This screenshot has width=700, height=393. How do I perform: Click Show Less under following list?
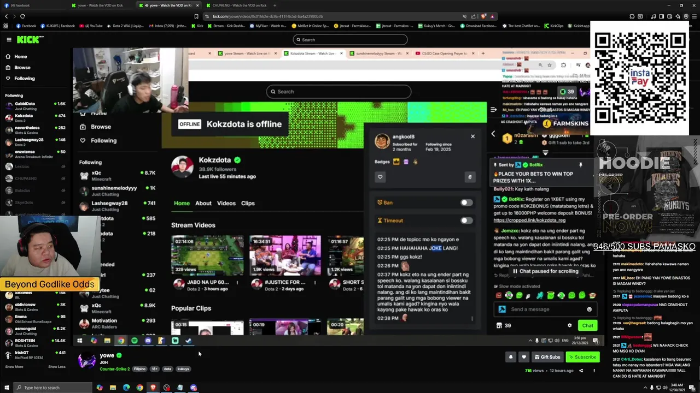[x=57, y=367]
